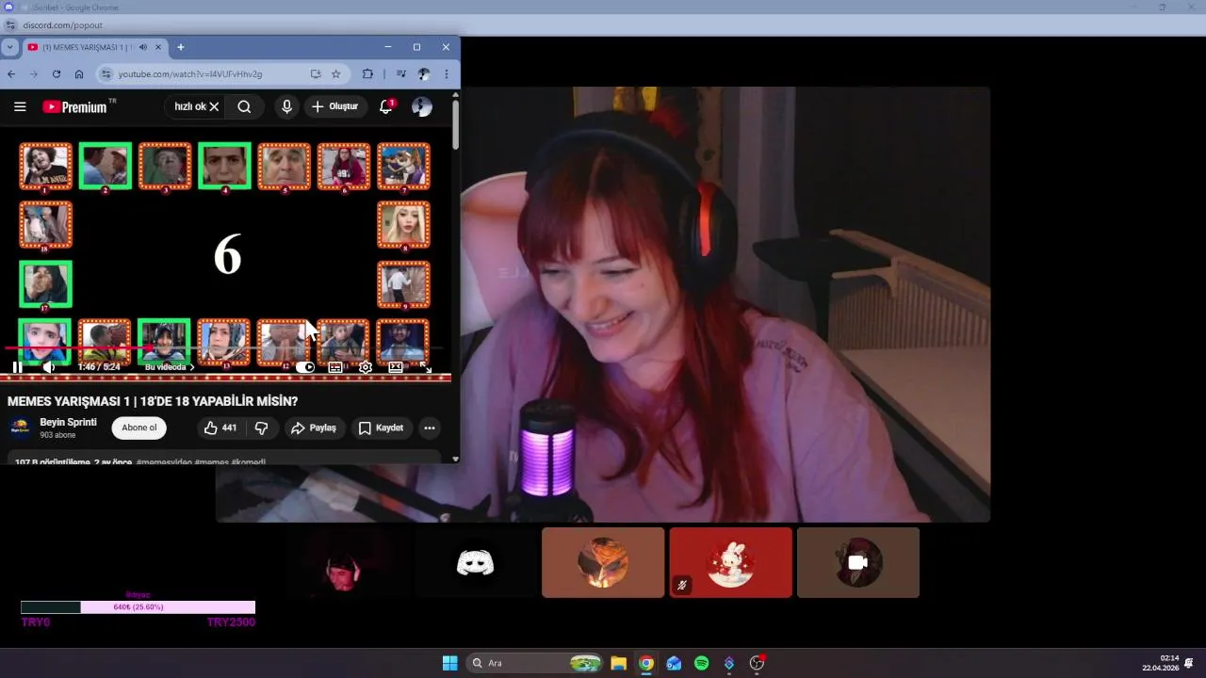Open File Explorer from the taskbar

tap(618, 663)
